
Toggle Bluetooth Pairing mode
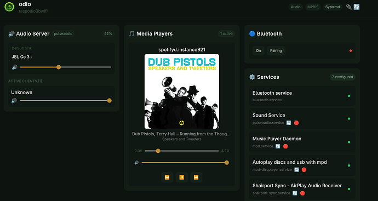[276, 50]
